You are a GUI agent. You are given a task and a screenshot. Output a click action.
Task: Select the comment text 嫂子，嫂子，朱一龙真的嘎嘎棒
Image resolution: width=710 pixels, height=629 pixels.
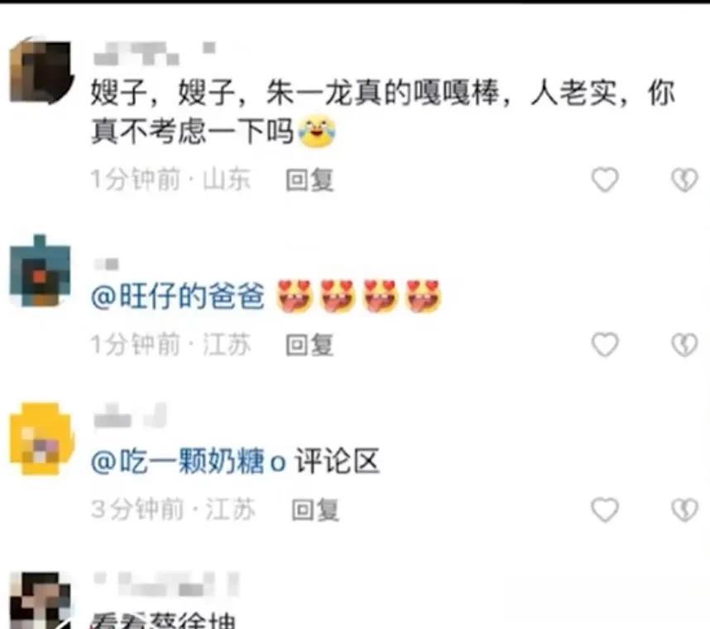pyautogui.click(x=296, y=93)
